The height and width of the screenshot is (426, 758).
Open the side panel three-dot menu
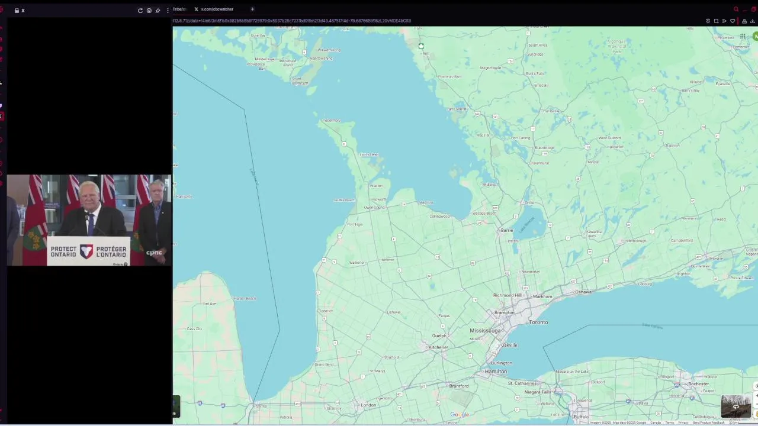pyautogui.click(x=168, y=11)
